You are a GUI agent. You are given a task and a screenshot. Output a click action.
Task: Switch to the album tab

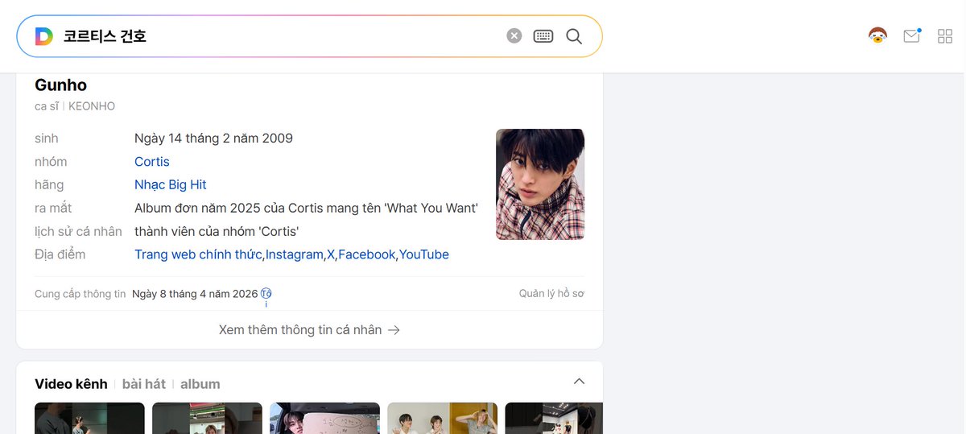(200, 384)
